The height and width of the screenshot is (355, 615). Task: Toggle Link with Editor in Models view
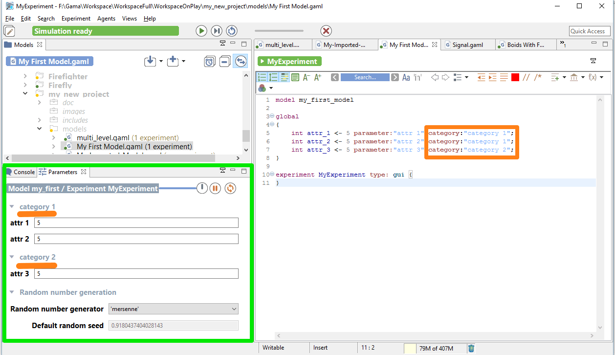[x=240, y=61]
